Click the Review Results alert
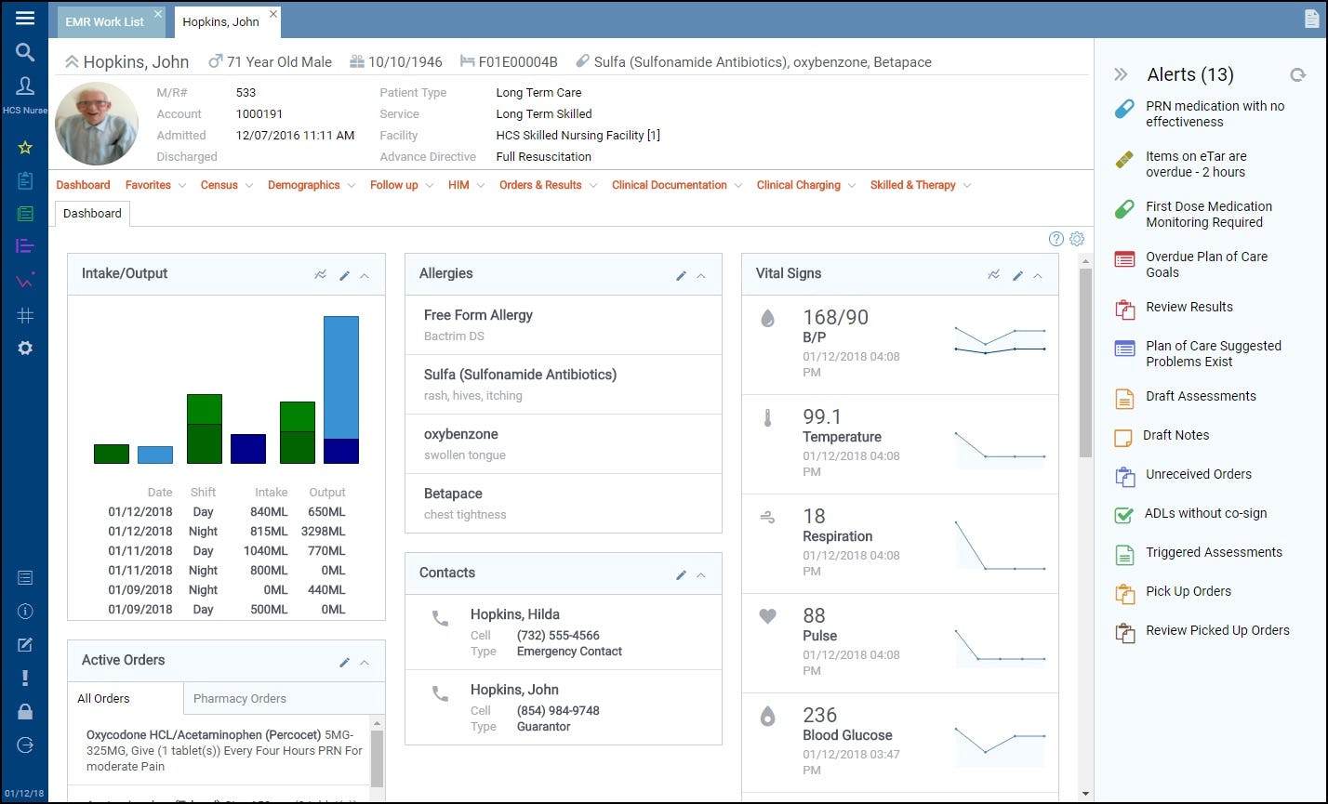The width and height of the screenshot is (1328, 804). (1189, 308)
